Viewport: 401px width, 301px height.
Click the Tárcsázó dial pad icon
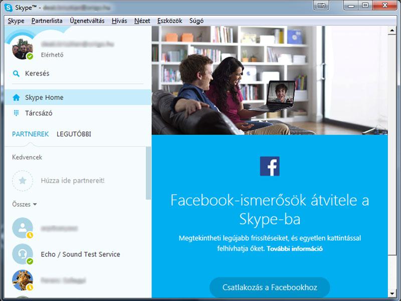16,113
